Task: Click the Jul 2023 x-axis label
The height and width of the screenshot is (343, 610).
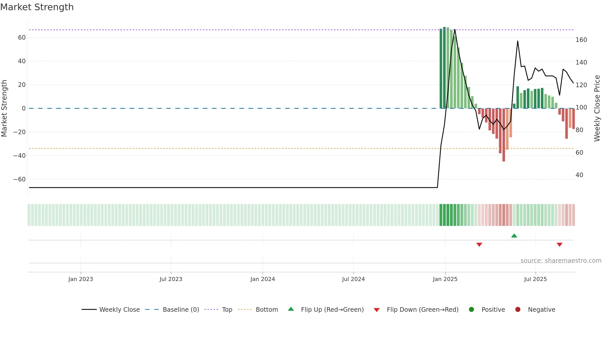Action: 171,279
